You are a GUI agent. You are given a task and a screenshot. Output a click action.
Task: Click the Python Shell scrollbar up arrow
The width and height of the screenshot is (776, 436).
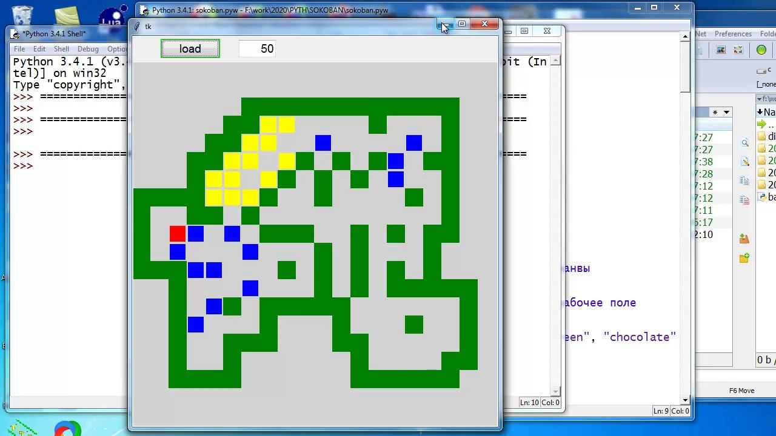pyautogui.click(x=556, y=61)
